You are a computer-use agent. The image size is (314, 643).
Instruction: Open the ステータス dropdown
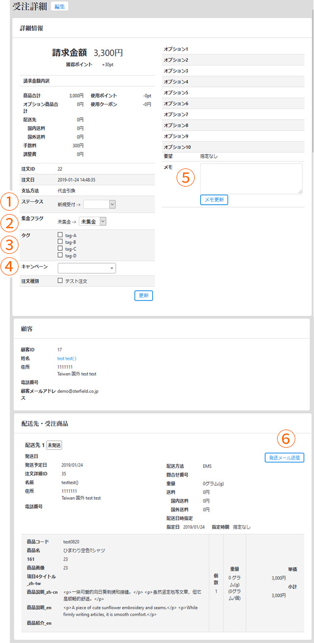pyautogui.click(x=99, y=204)
